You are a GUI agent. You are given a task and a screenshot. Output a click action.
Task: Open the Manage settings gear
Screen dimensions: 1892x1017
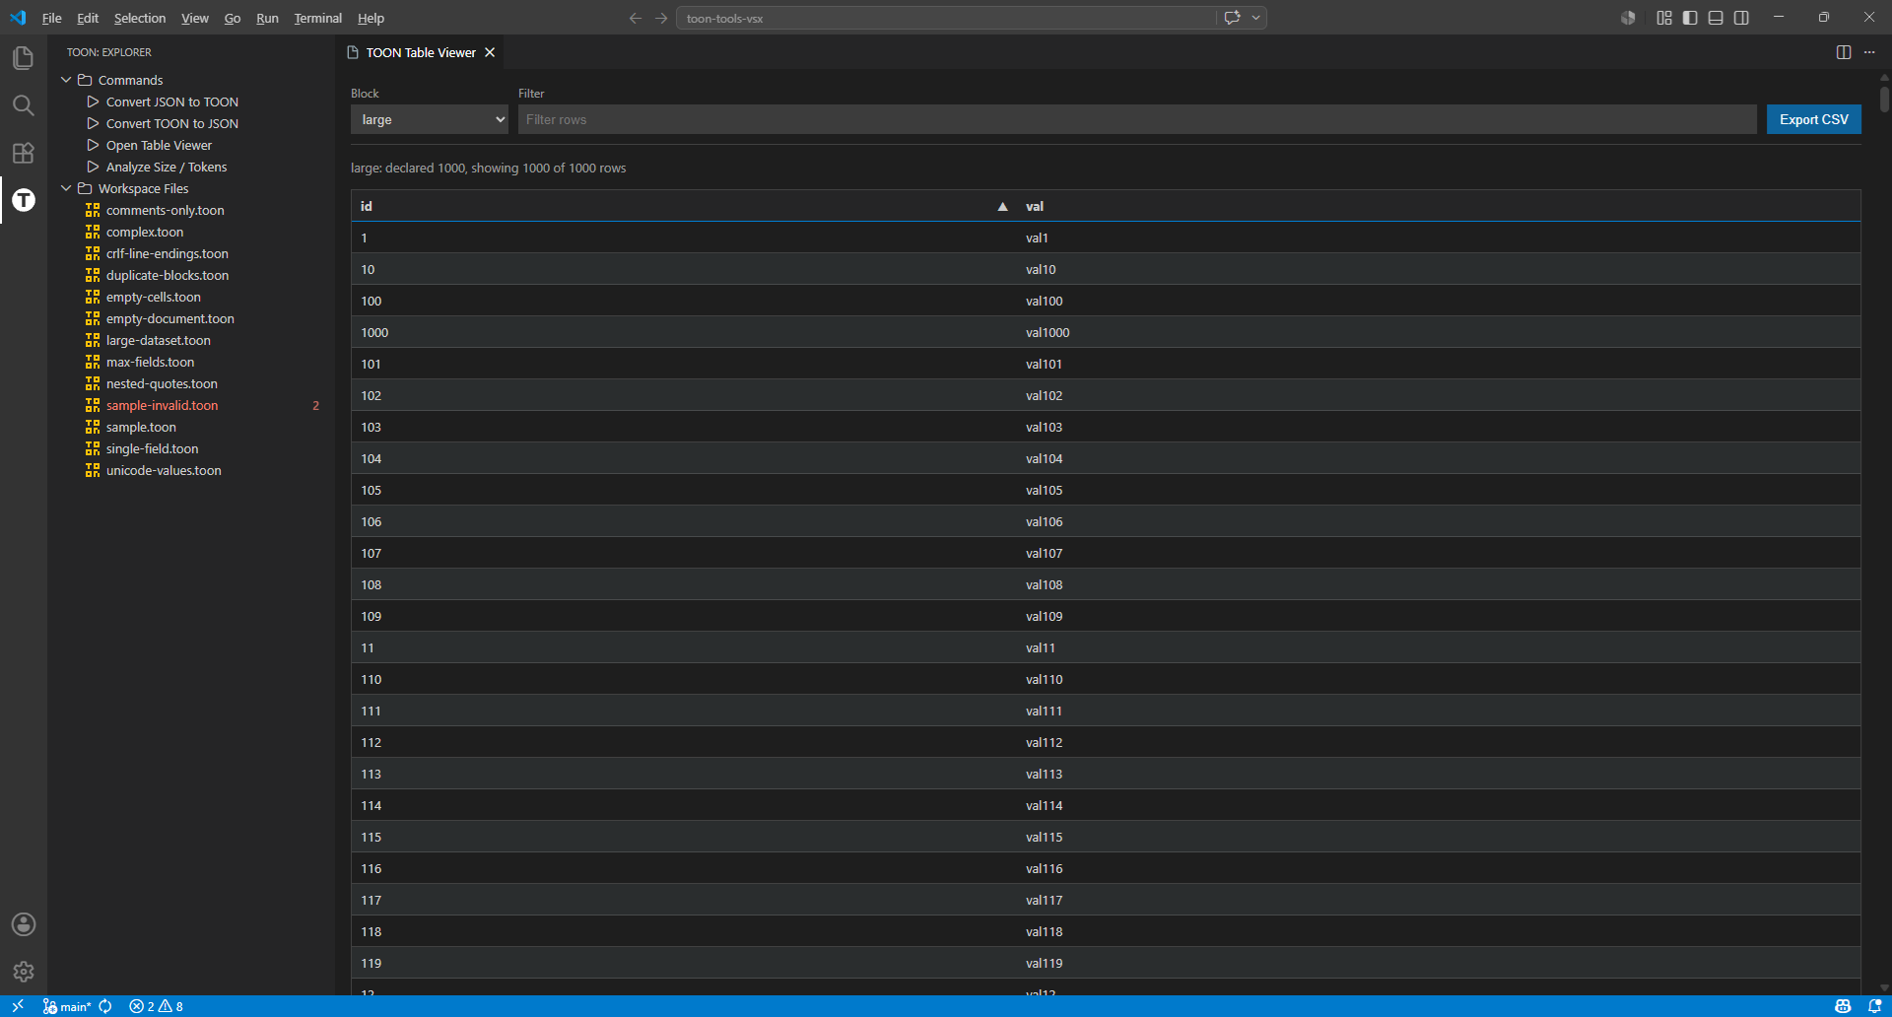coord(24,972)
